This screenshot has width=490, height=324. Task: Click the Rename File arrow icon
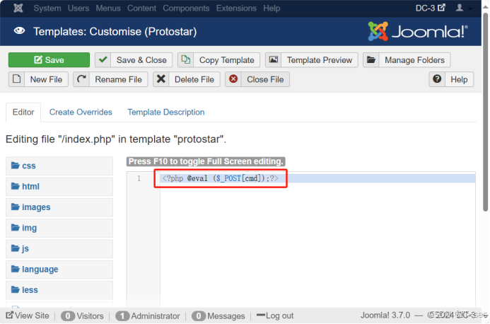[81, 79]
